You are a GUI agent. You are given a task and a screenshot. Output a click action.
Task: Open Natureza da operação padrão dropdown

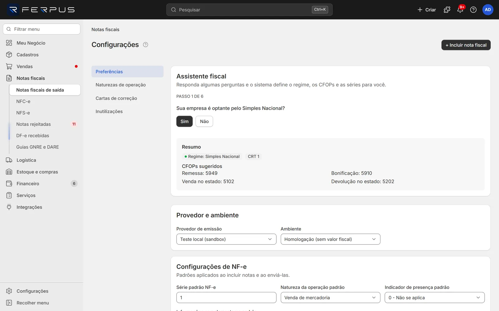coord(330,298)
